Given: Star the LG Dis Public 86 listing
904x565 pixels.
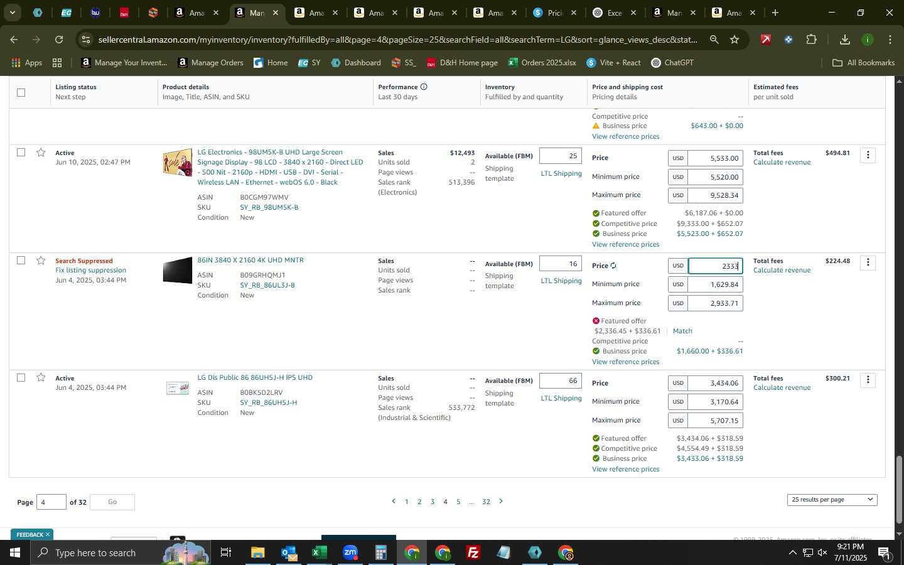Looking at the screenshot, I should tap(41, 377).
